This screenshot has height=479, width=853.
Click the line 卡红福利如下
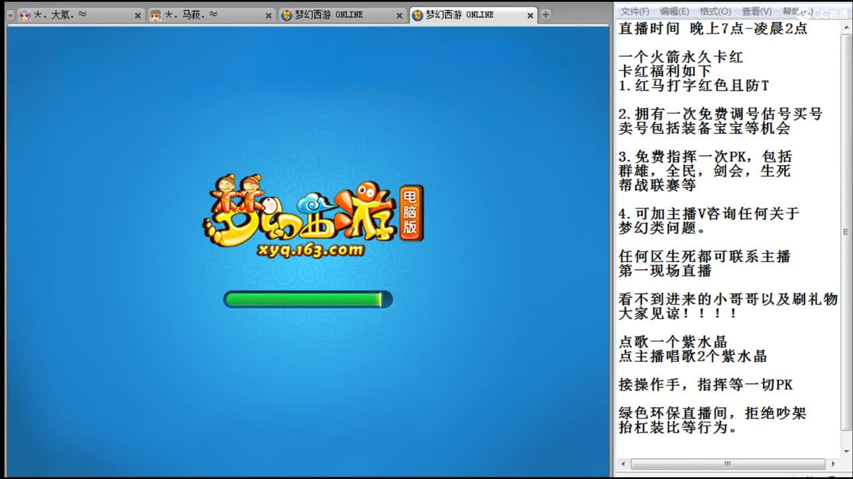coord(665,71)
